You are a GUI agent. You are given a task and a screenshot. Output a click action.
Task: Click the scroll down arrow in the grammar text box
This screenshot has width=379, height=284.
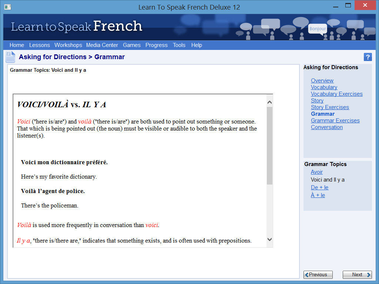click(x=270, y=239)
